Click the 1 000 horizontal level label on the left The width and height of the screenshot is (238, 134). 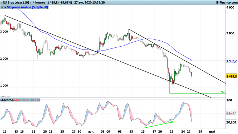tap(4, 86)
